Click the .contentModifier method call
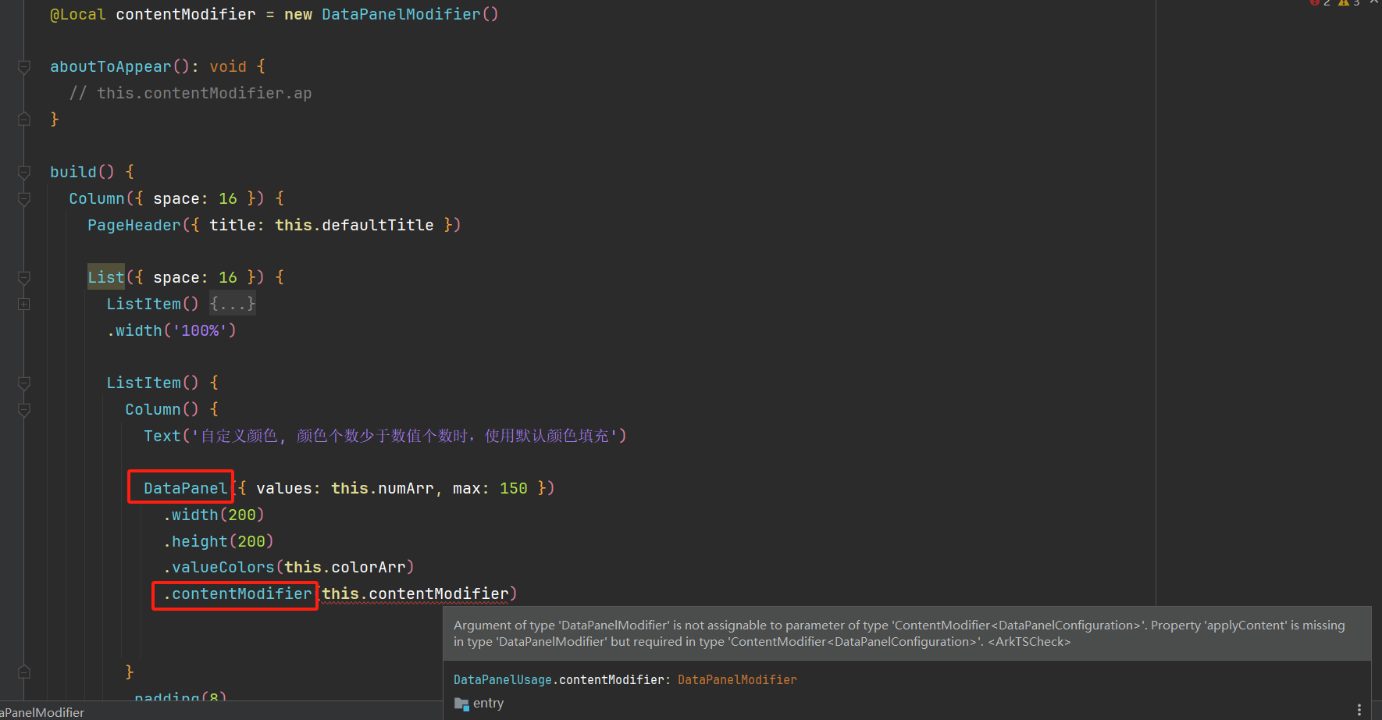Image resolution: width=1382 pixels, height=720 pixels. (237, 594)
